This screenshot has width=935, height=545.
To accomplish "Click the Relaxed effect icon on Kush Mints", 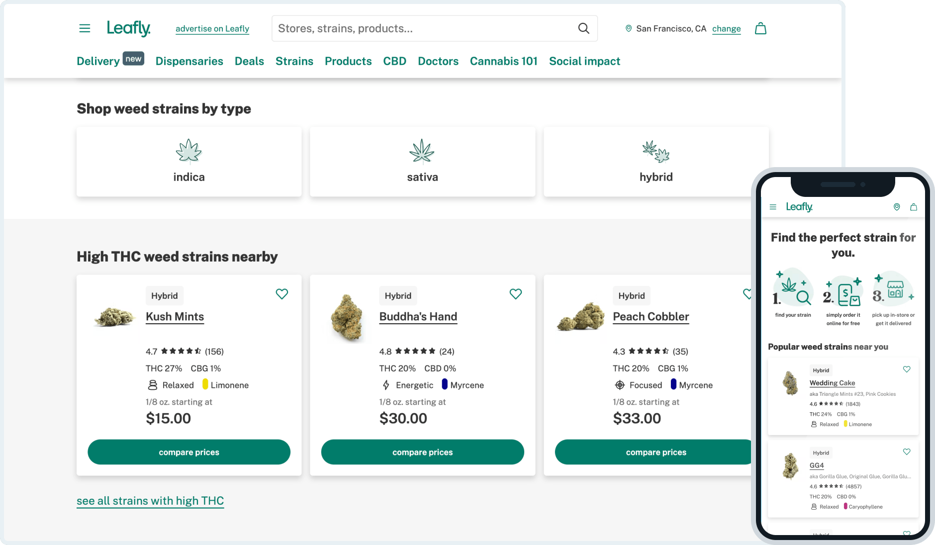I will 153,385.
